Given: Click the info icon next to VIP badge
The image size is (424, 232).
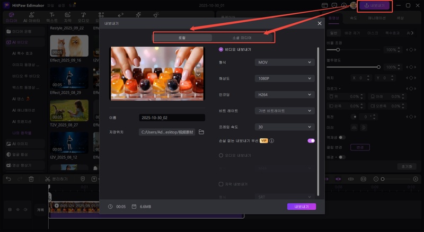Looking at the screenshot, I should (x=272, y=140).
